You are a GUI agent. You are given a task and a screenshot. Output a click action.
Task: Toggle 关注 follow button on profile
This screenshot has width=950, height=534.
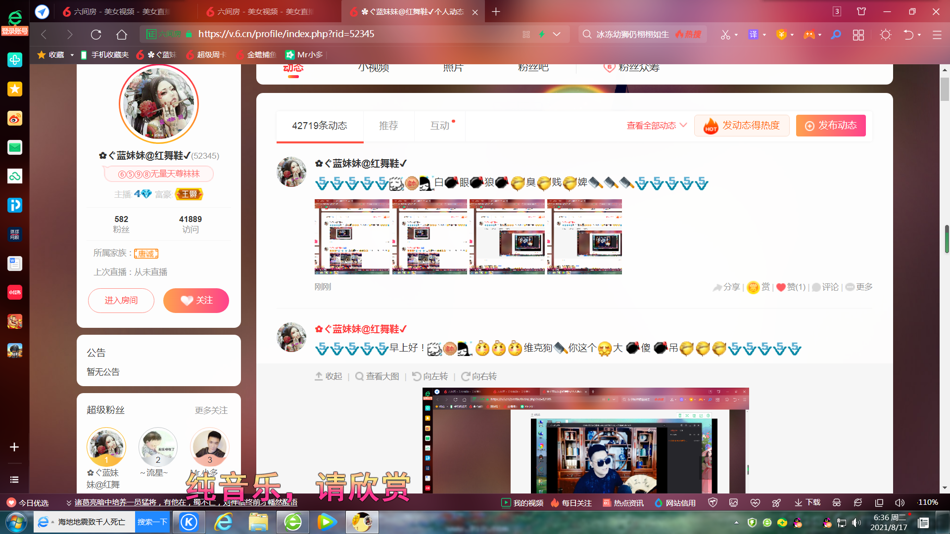196,301
